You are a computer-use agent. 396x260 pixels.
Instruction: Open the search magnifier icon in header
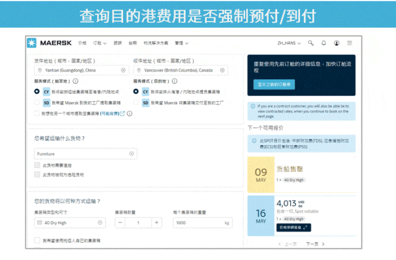tap(311, 43)
